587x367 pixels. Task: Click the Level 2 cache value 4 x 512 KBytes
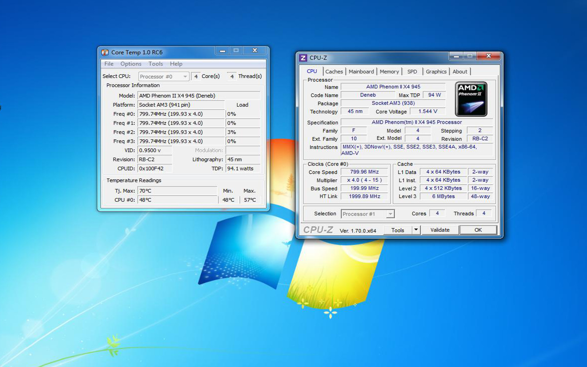443,188
